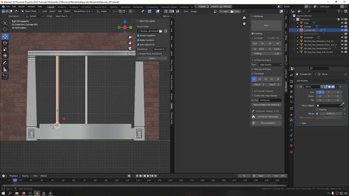
Task: Click the UV editor pan hand icon
Action: (x=244, y=23)
